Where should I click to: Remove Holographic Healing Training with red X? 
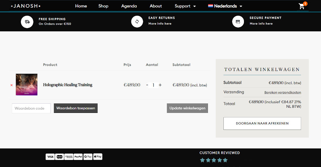pyautogui.click(x=12, y=85)
